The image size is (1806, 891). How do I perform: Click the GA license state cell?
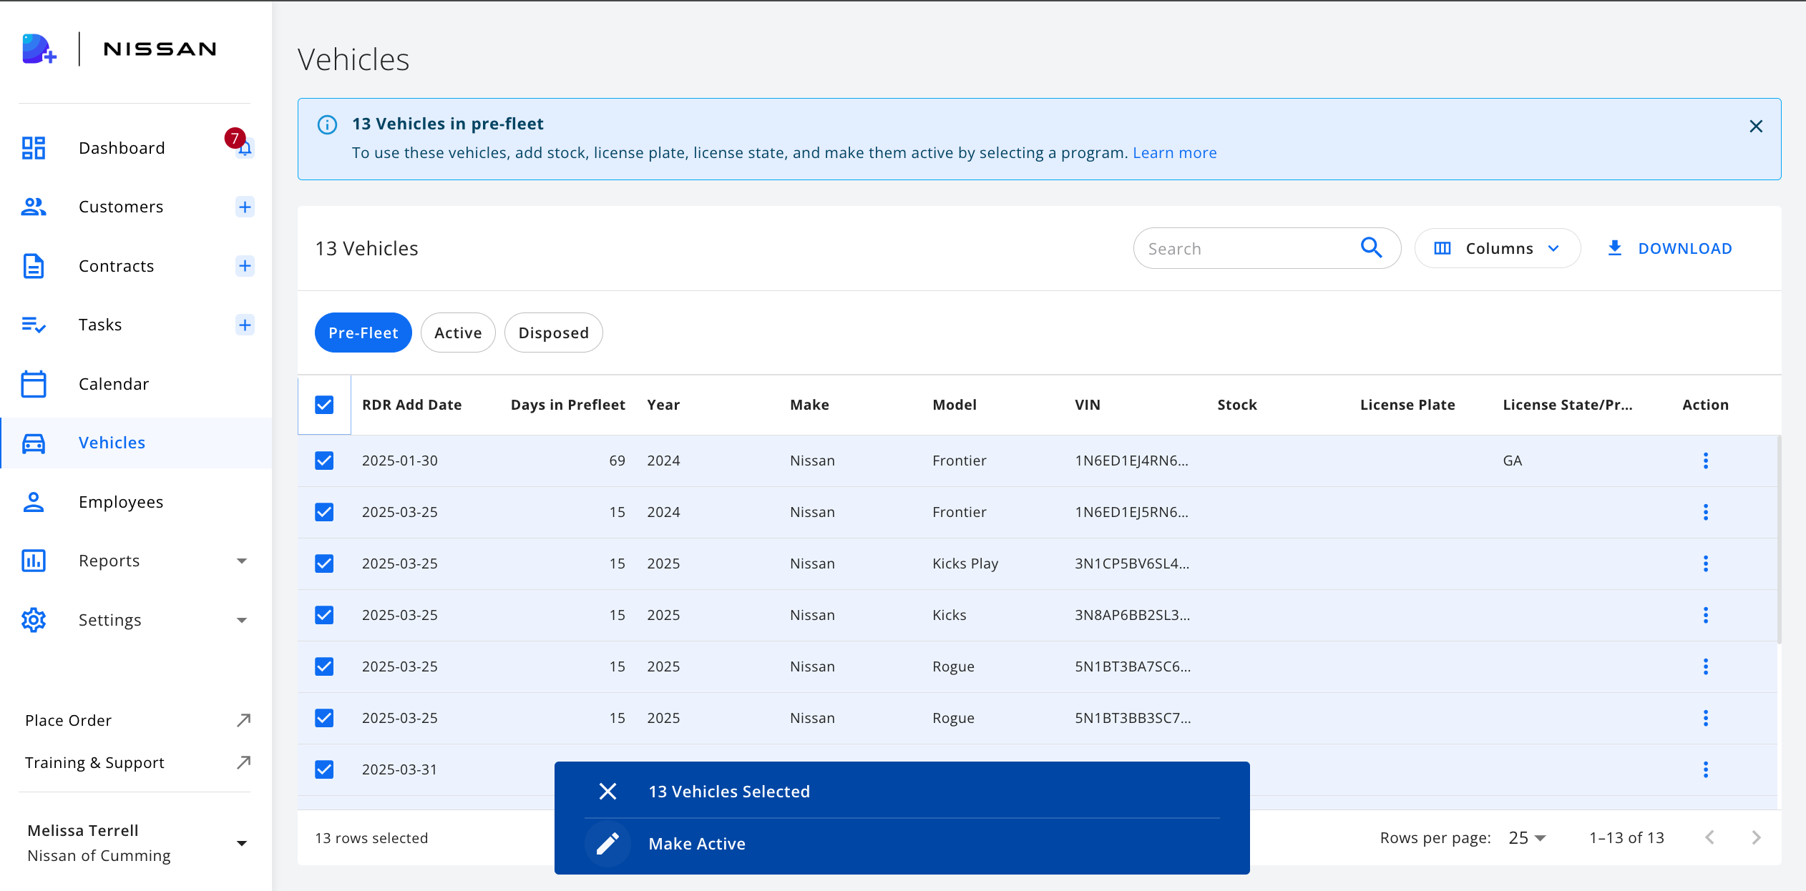pyautogui.click(x=1513, y=461)
